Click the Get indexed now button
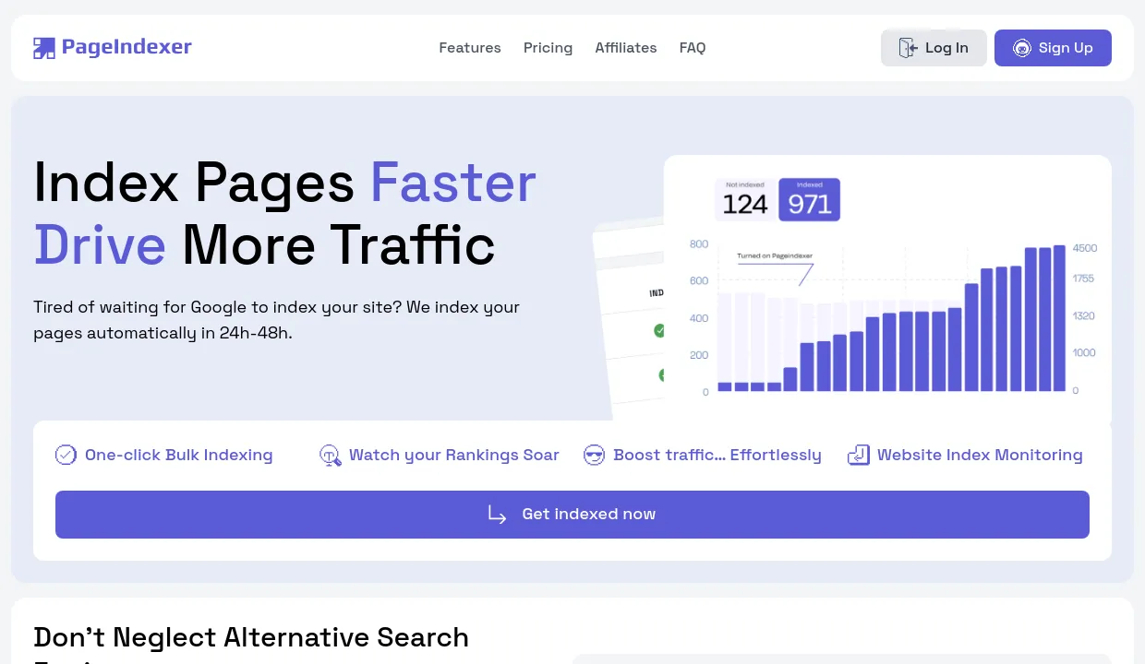Image resolution: width=1145 pixels, height=664 pixels. click(x=572, y=514)
